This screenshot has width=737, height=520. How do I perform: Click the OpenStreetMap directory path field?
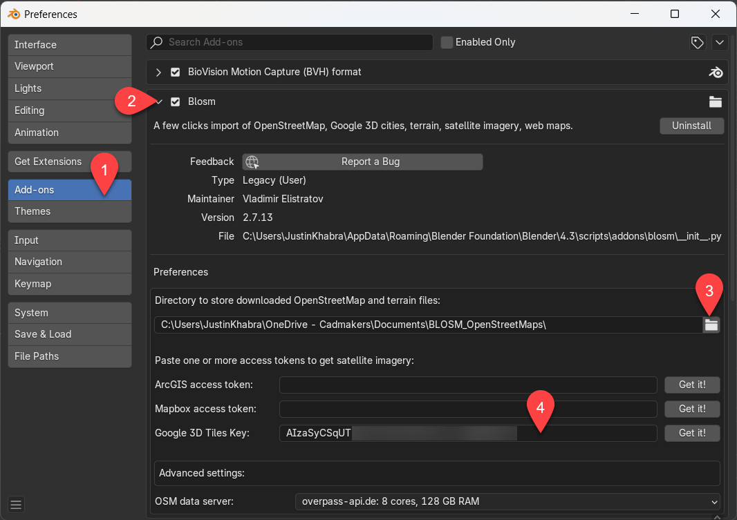(x=429, y=325)
